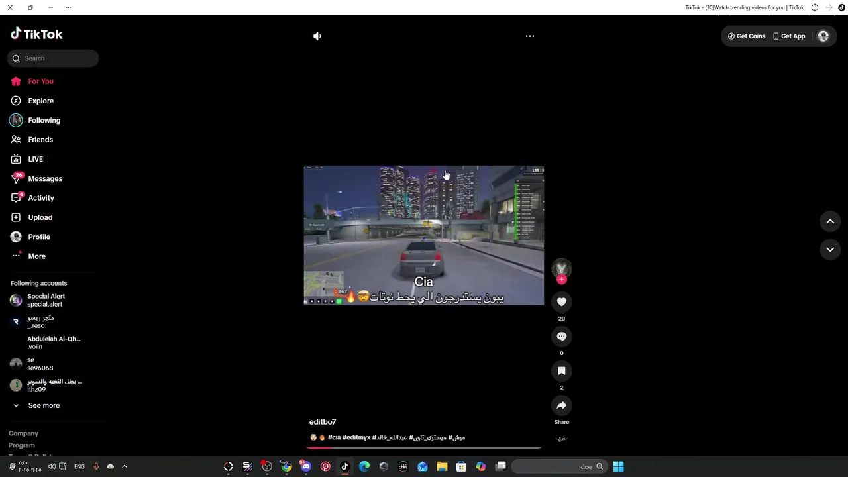Open the three-dot menu above the video
Image resolution: width=848 pixels, height=477 pixels.
[530, 36]
